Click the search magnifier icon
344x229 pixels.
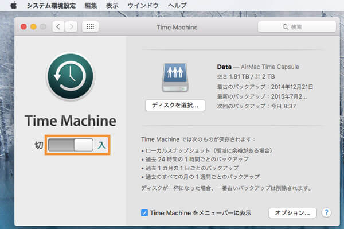pyautogui.click(x=285, y=27)
